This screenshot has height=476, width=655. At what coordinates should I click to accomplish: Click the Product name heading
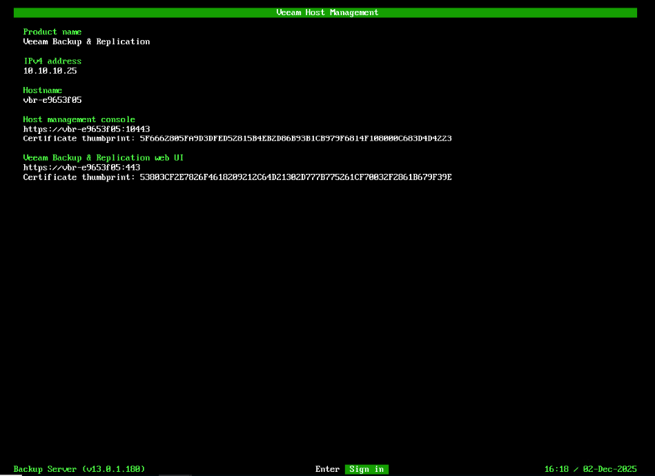click(x=52, y=32)
